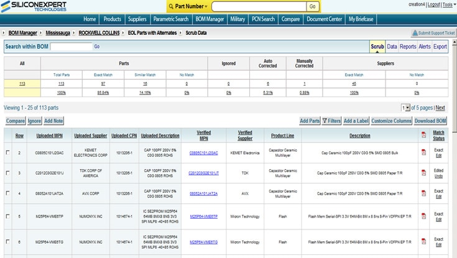Click the Next page link
The image size is (457, 258).
point(440,108)
